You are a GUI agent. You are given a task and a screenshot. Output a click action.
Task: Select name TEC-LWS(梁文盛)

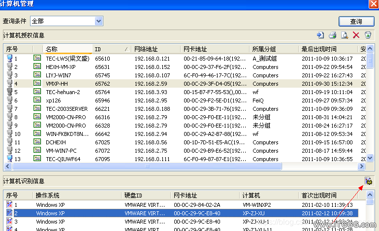[67, 59]
